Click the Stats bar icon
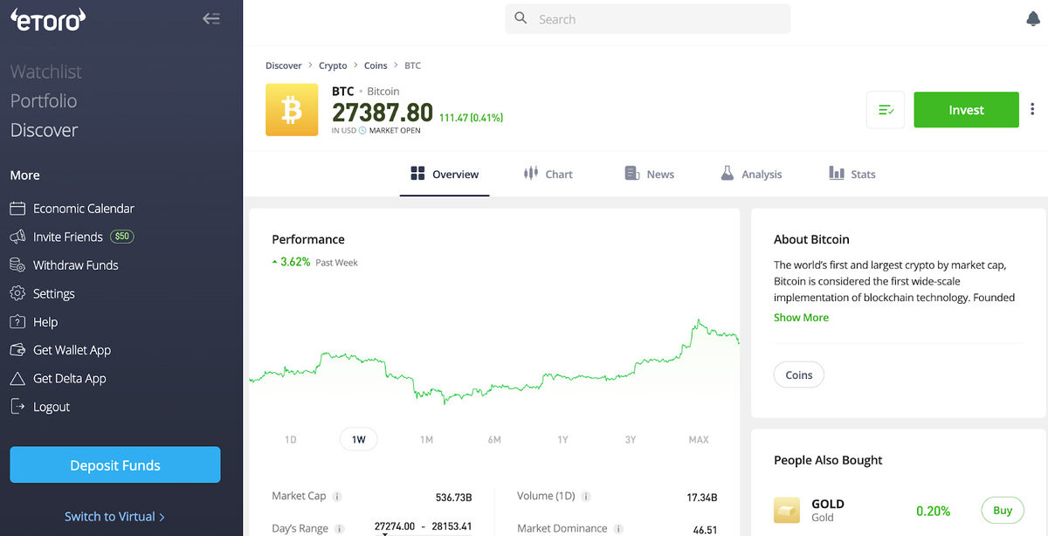 click(837, 174)
